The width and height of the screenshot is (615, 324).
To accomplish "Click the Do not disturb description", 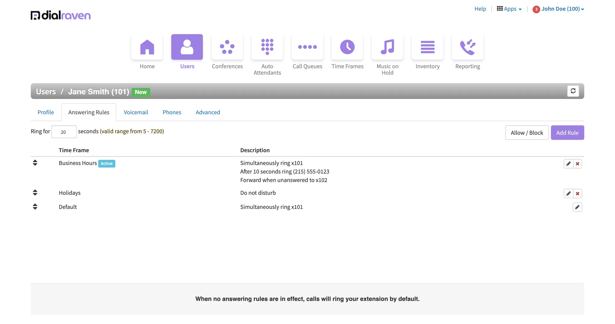I will [x=258, y=193].
